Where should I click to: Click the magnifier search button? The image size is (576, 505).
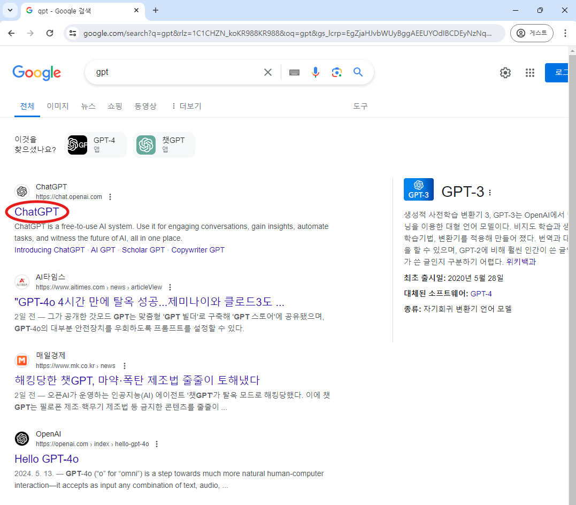(x=358, y=72)
